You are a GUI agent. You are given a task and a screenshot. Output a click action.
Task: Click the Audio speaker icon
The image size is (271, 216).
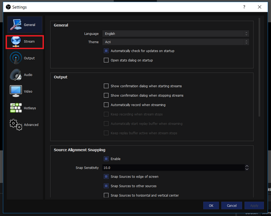tap(16, 75)
